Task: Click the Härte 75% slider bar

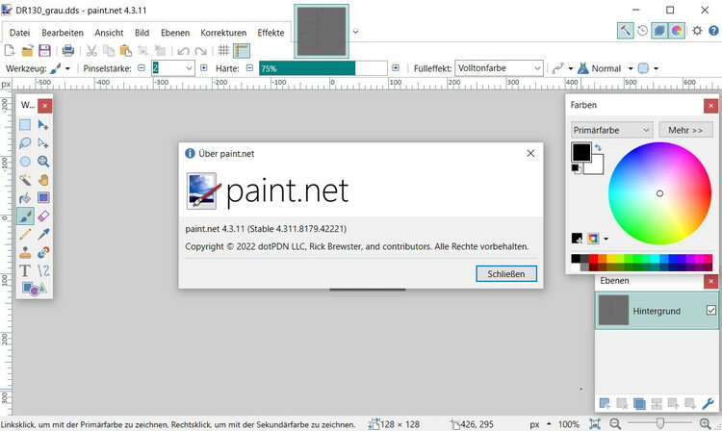Action: 322,68
